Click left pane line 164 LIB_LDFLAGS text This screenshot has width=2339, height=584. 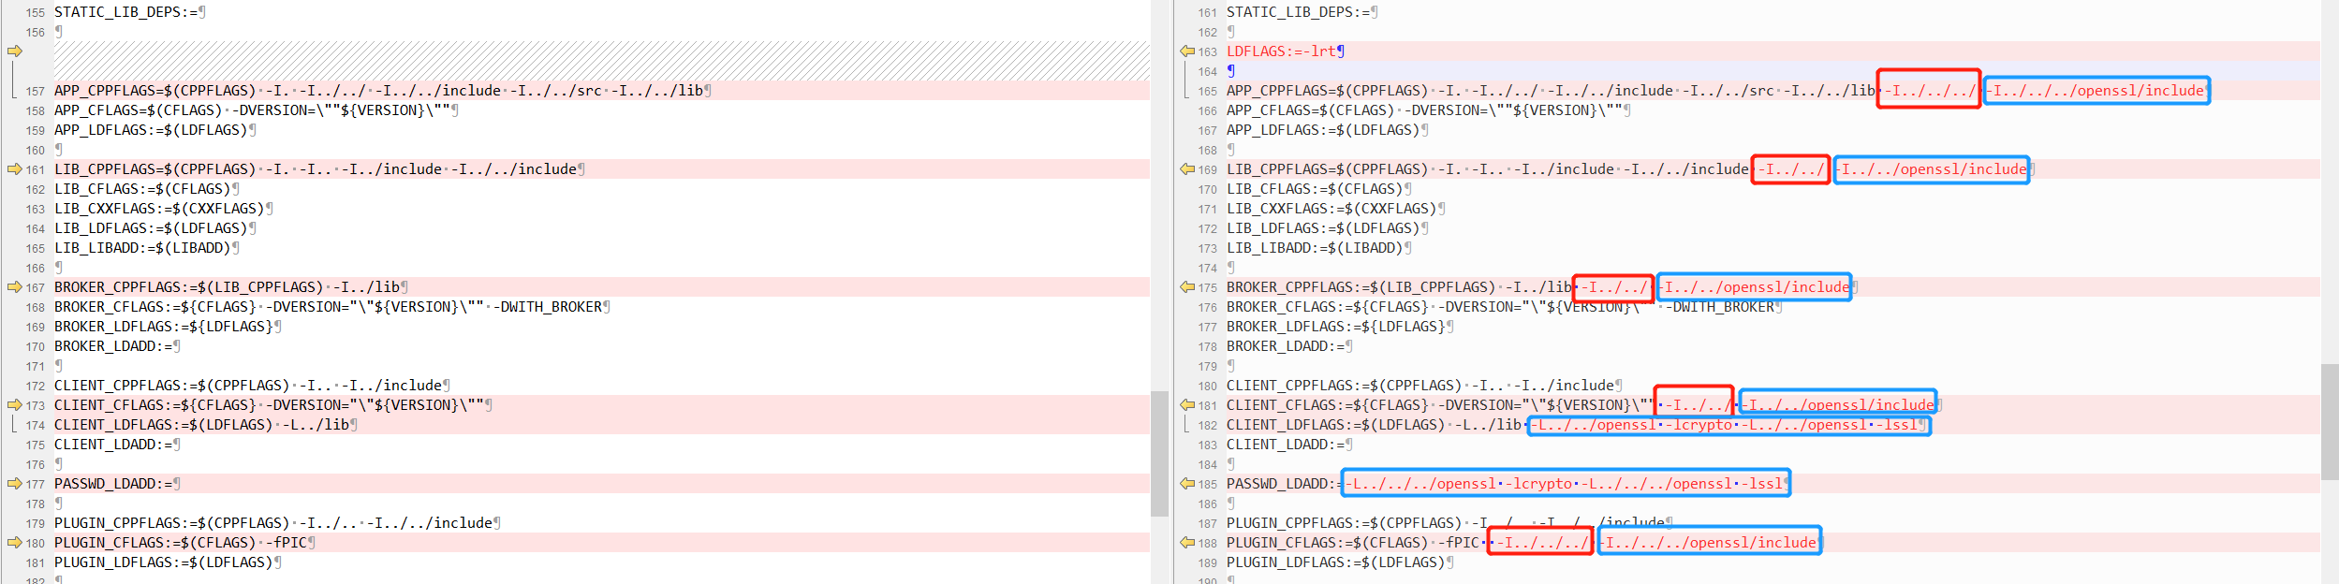pos(154,228)
